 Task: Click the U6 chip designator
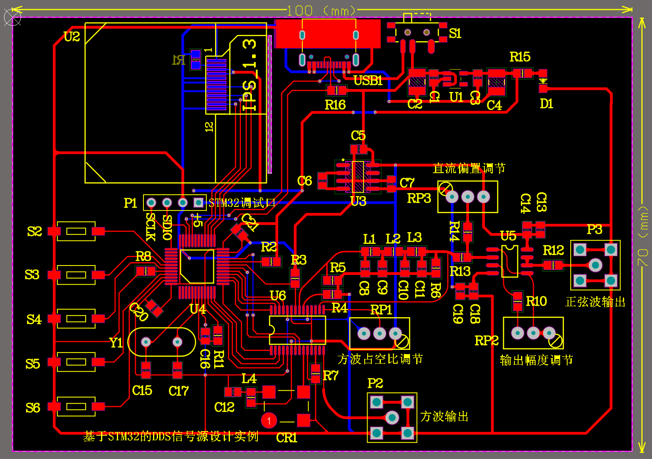click(278, 296)
